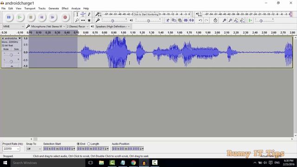Screen dimensions: 297x167
Task: Mute the androidcharge track
Action: (x=6, y=49)
